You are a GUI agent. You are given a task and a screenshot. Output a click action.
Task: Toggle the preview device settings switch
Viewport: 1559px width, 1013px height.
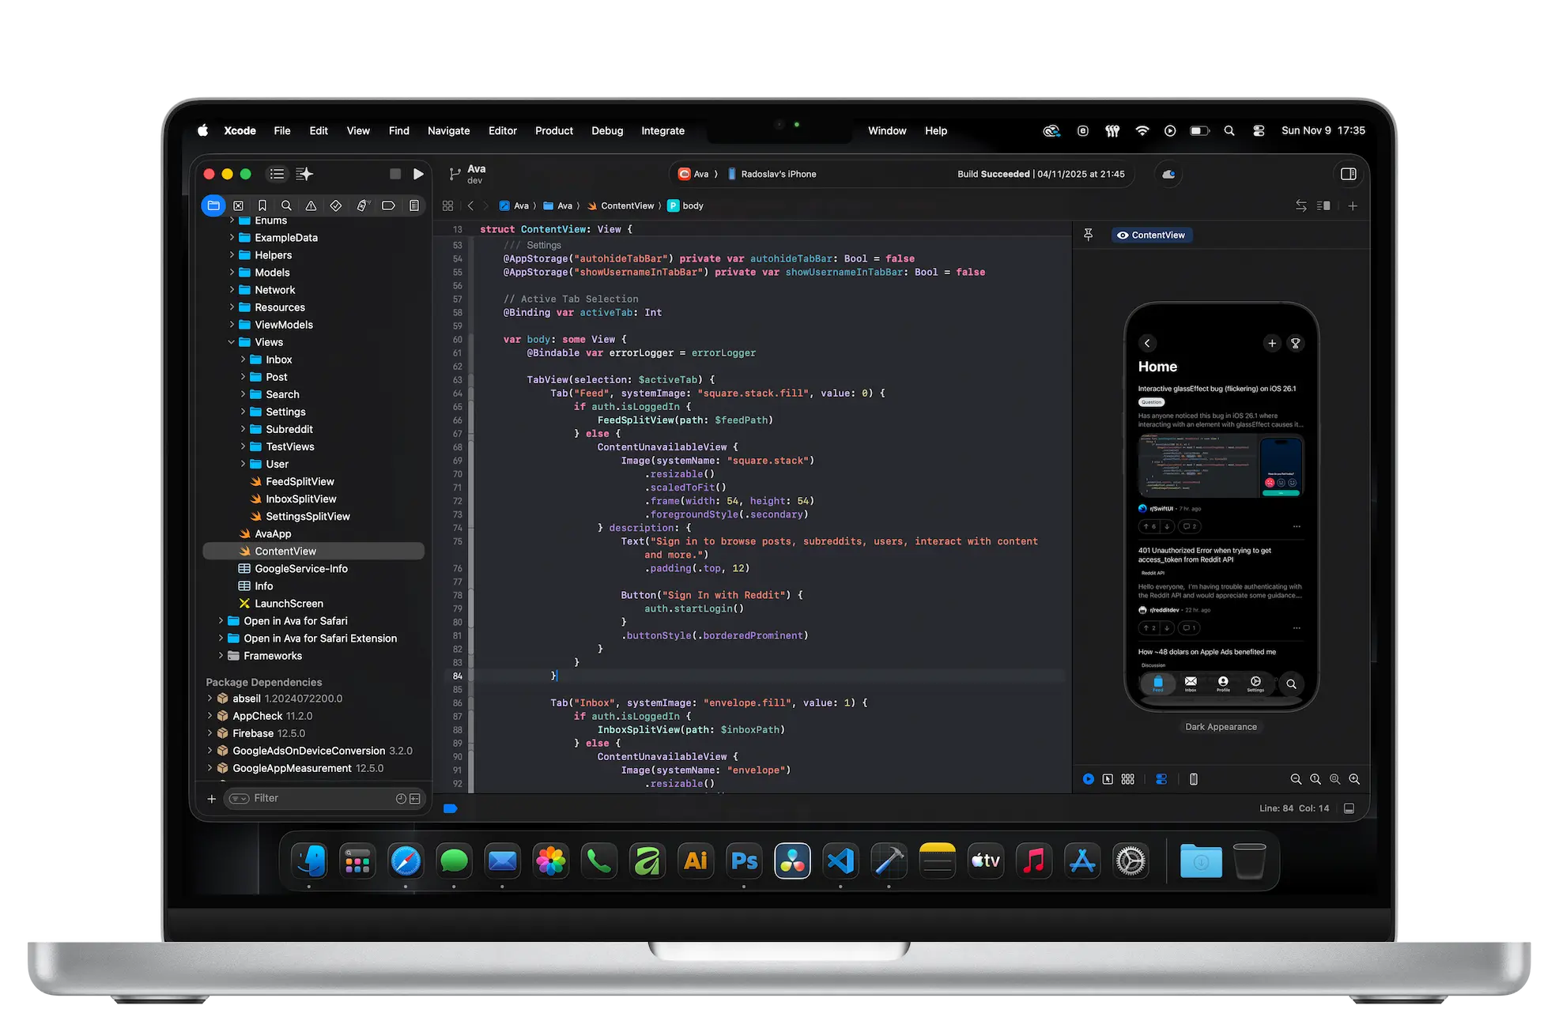pos(1161,779)
